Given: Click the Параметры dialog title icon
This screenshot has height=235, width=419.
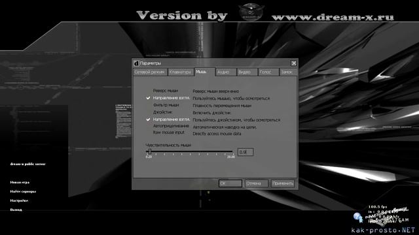Looking at the screenshot, I should 136,63.
